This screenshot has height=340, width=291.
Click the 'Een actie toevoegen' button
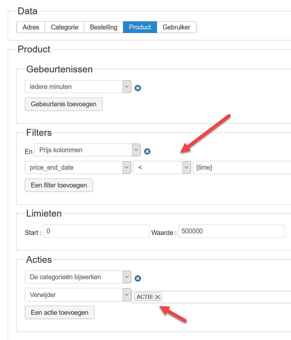[59, 313]
